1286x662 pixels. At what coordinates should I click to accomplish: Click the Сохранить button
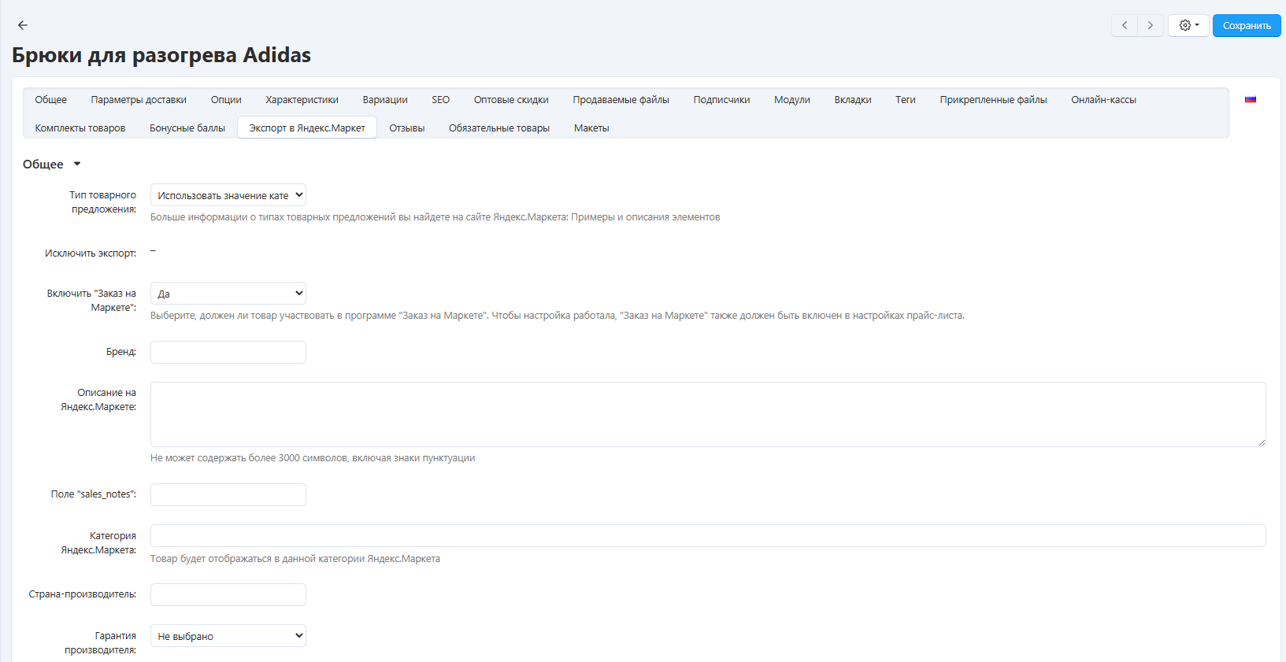pos(1246,25)
